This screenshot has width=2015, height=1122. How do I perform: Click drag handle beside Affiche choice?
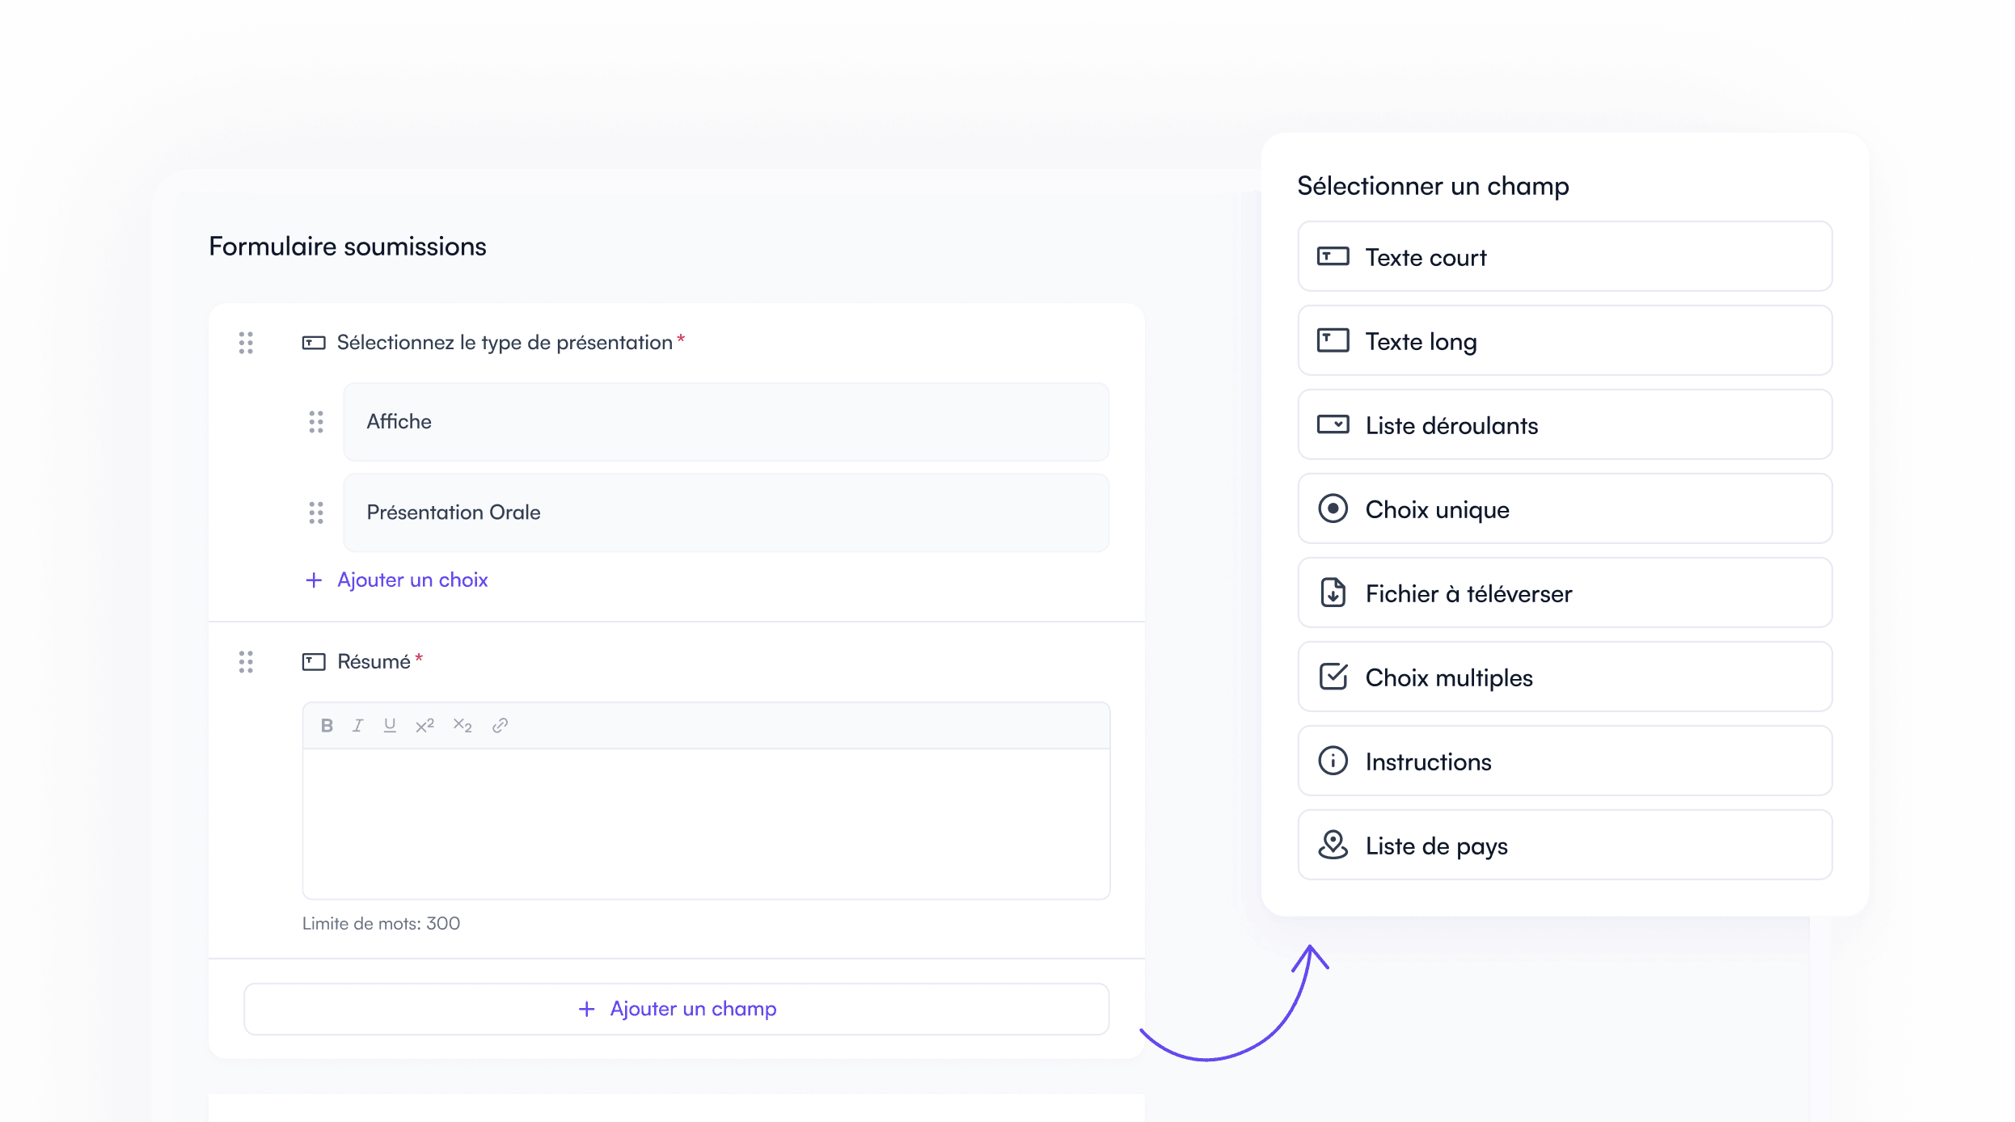[x=316, y=422]
